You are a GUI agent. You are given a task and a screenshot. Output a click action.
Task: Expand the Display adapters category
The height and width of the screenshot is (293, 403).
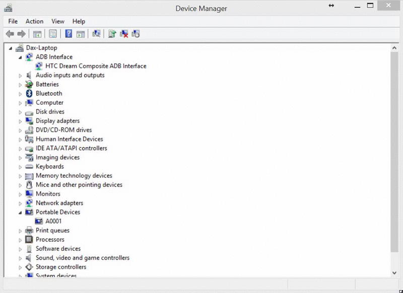pyautogui.click(x=20, y=121)
